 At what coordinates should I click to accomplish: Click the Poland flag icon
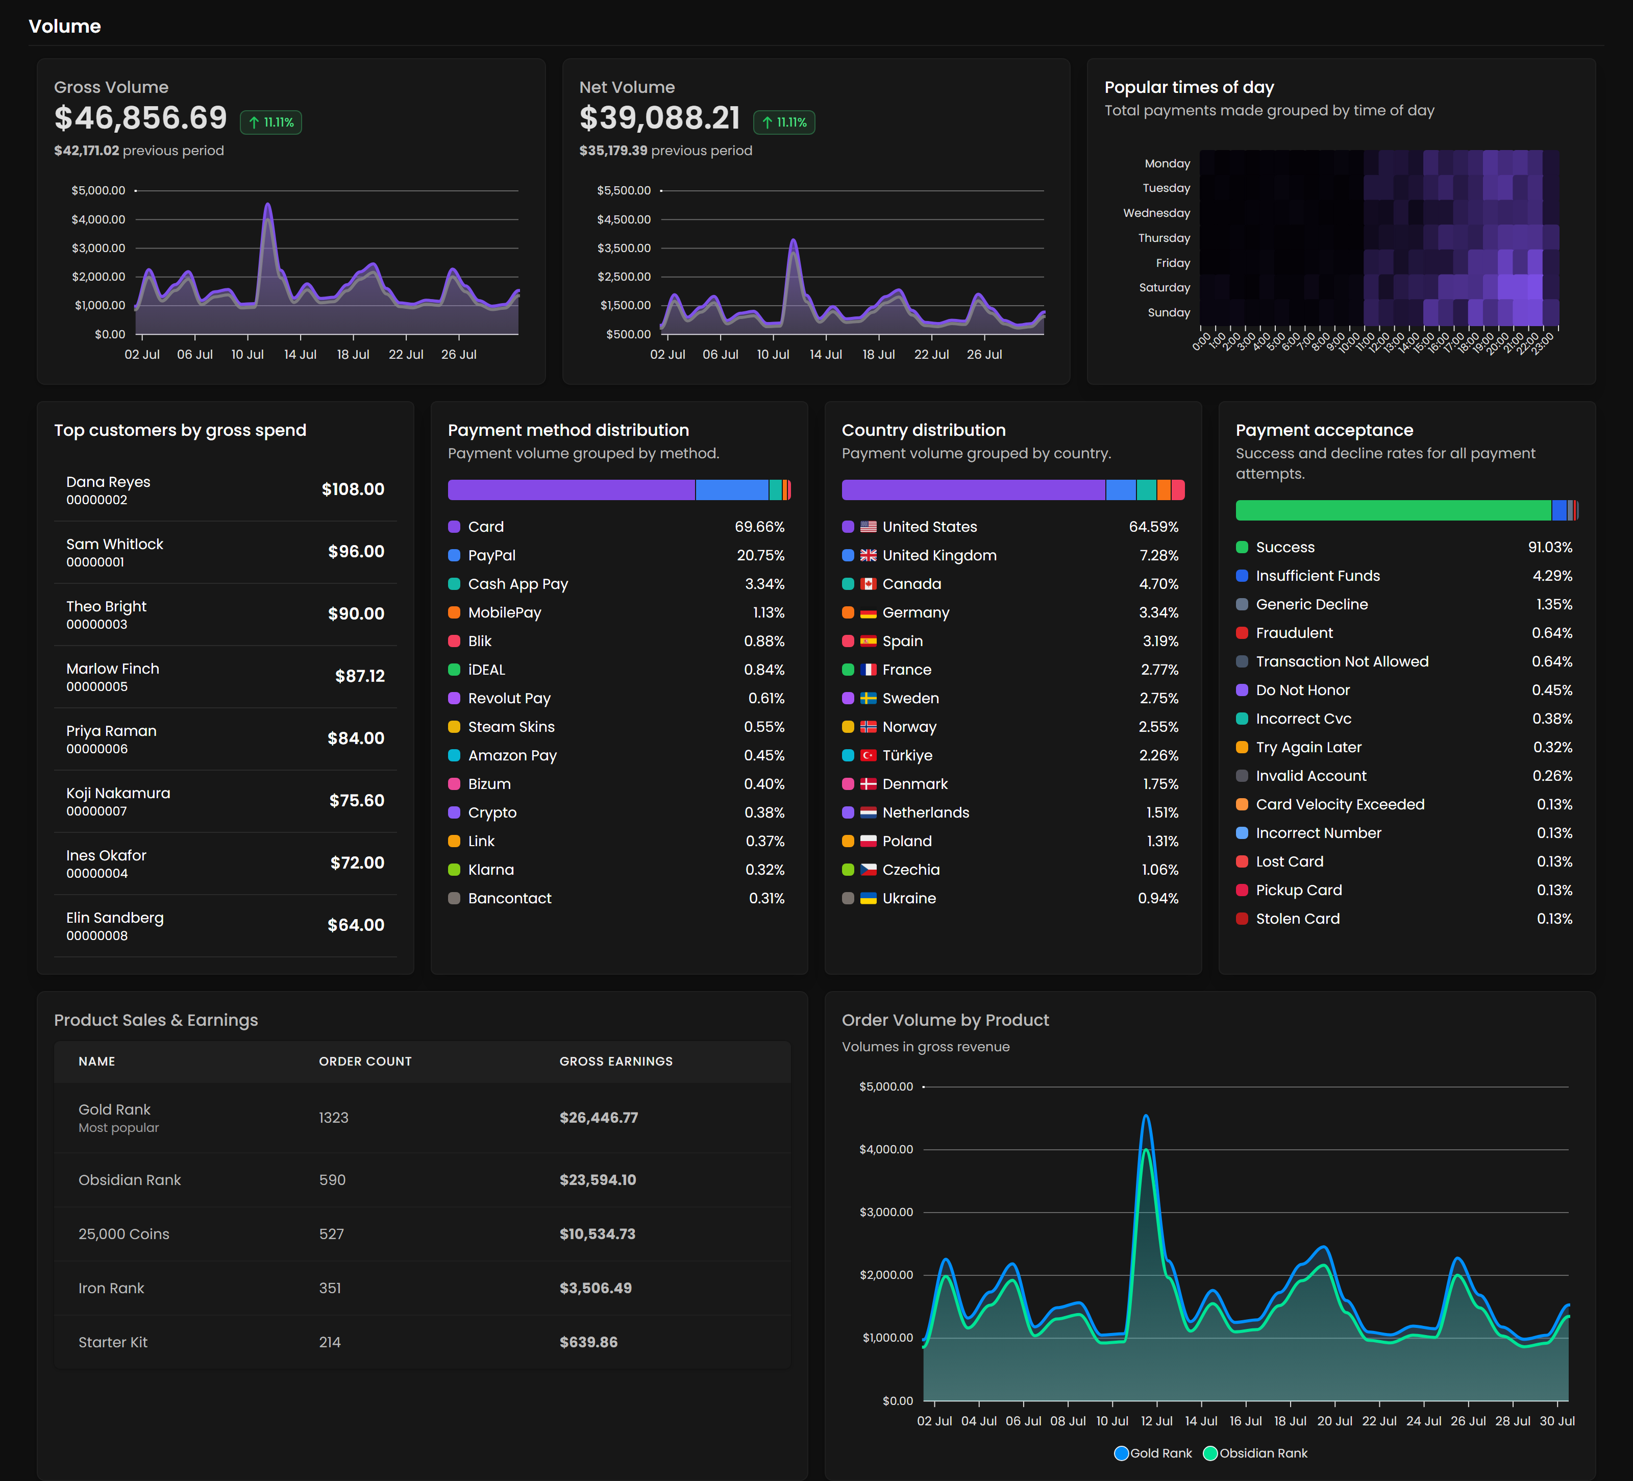pyautogui.click(x=868, y=841)
